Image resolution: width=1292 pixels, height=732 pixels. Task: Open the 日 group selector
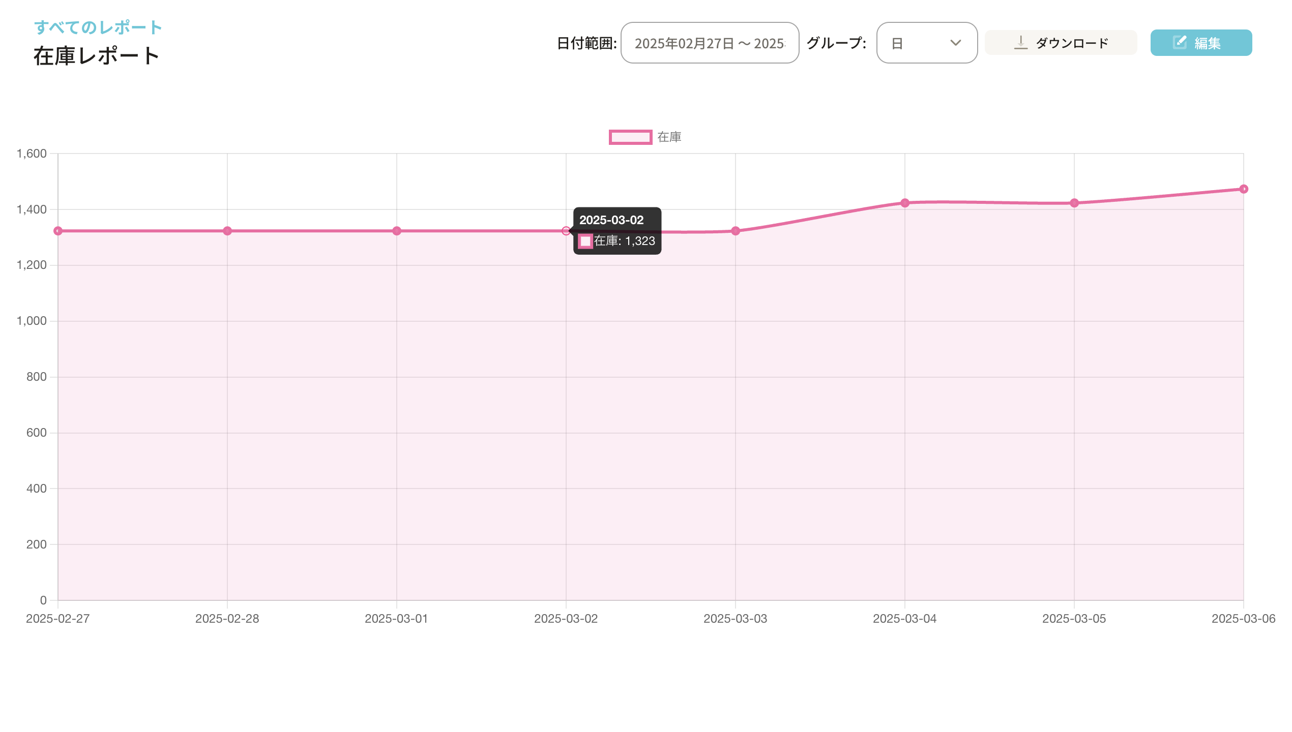coord(926,43)
